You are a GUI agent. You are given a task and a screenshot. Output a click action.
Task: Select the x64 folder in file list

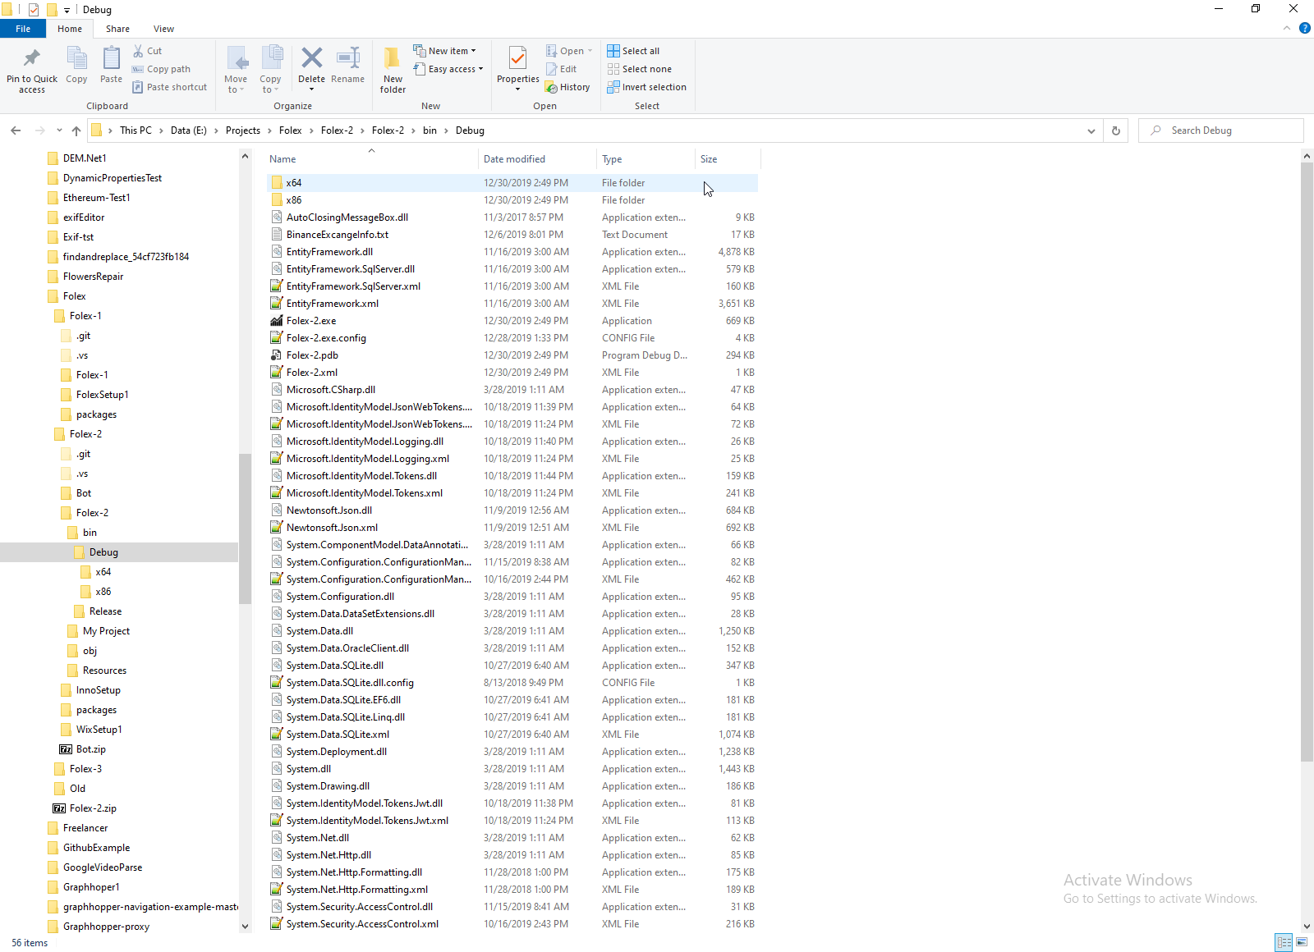coord(512,183)
